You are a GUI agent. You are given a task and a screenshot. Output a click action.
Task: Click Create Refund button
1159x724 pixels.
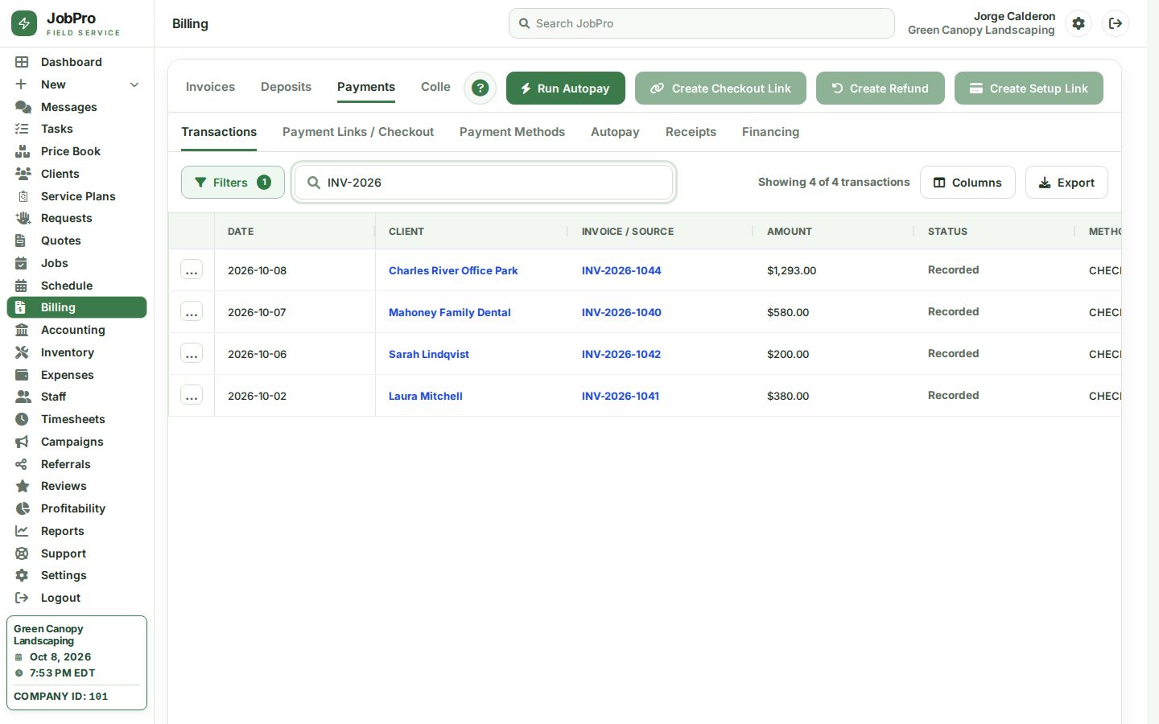880,88
